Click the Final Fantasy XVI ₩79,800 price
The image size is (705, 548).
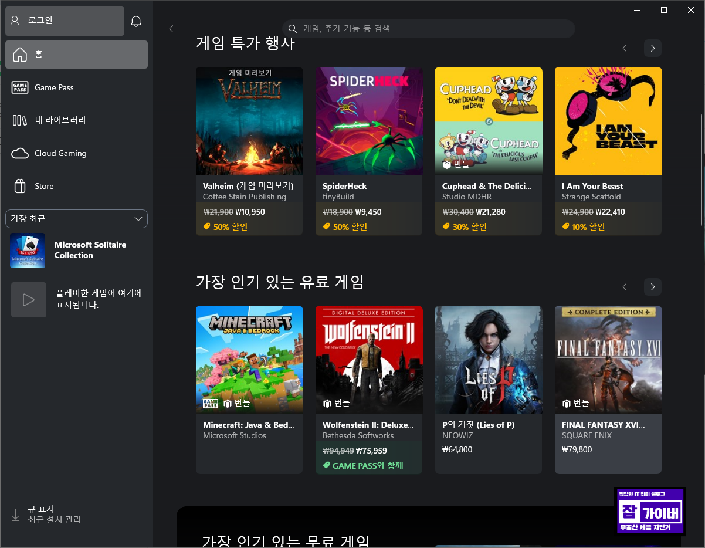pos(577,450)
